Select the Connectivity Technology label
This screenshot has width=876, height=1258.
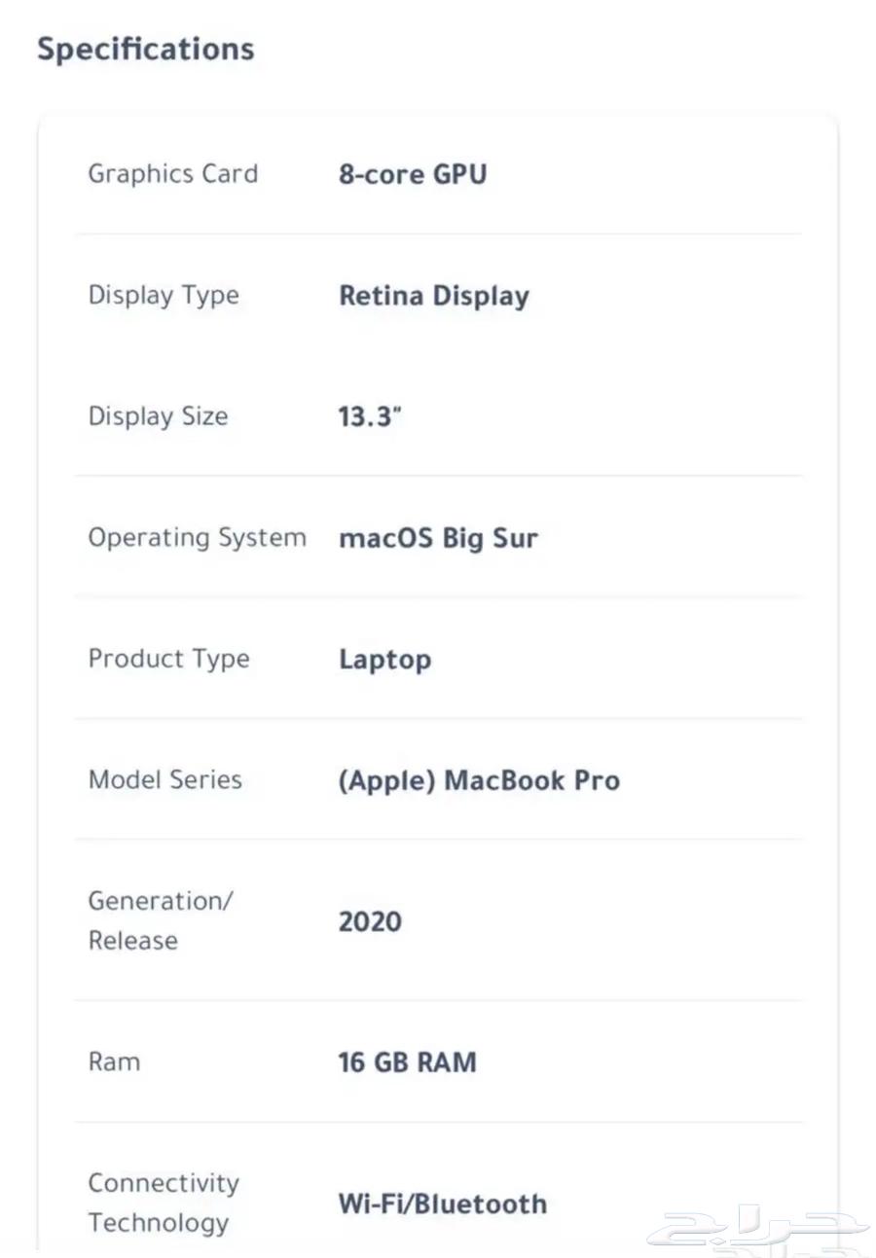[164, 1203]
